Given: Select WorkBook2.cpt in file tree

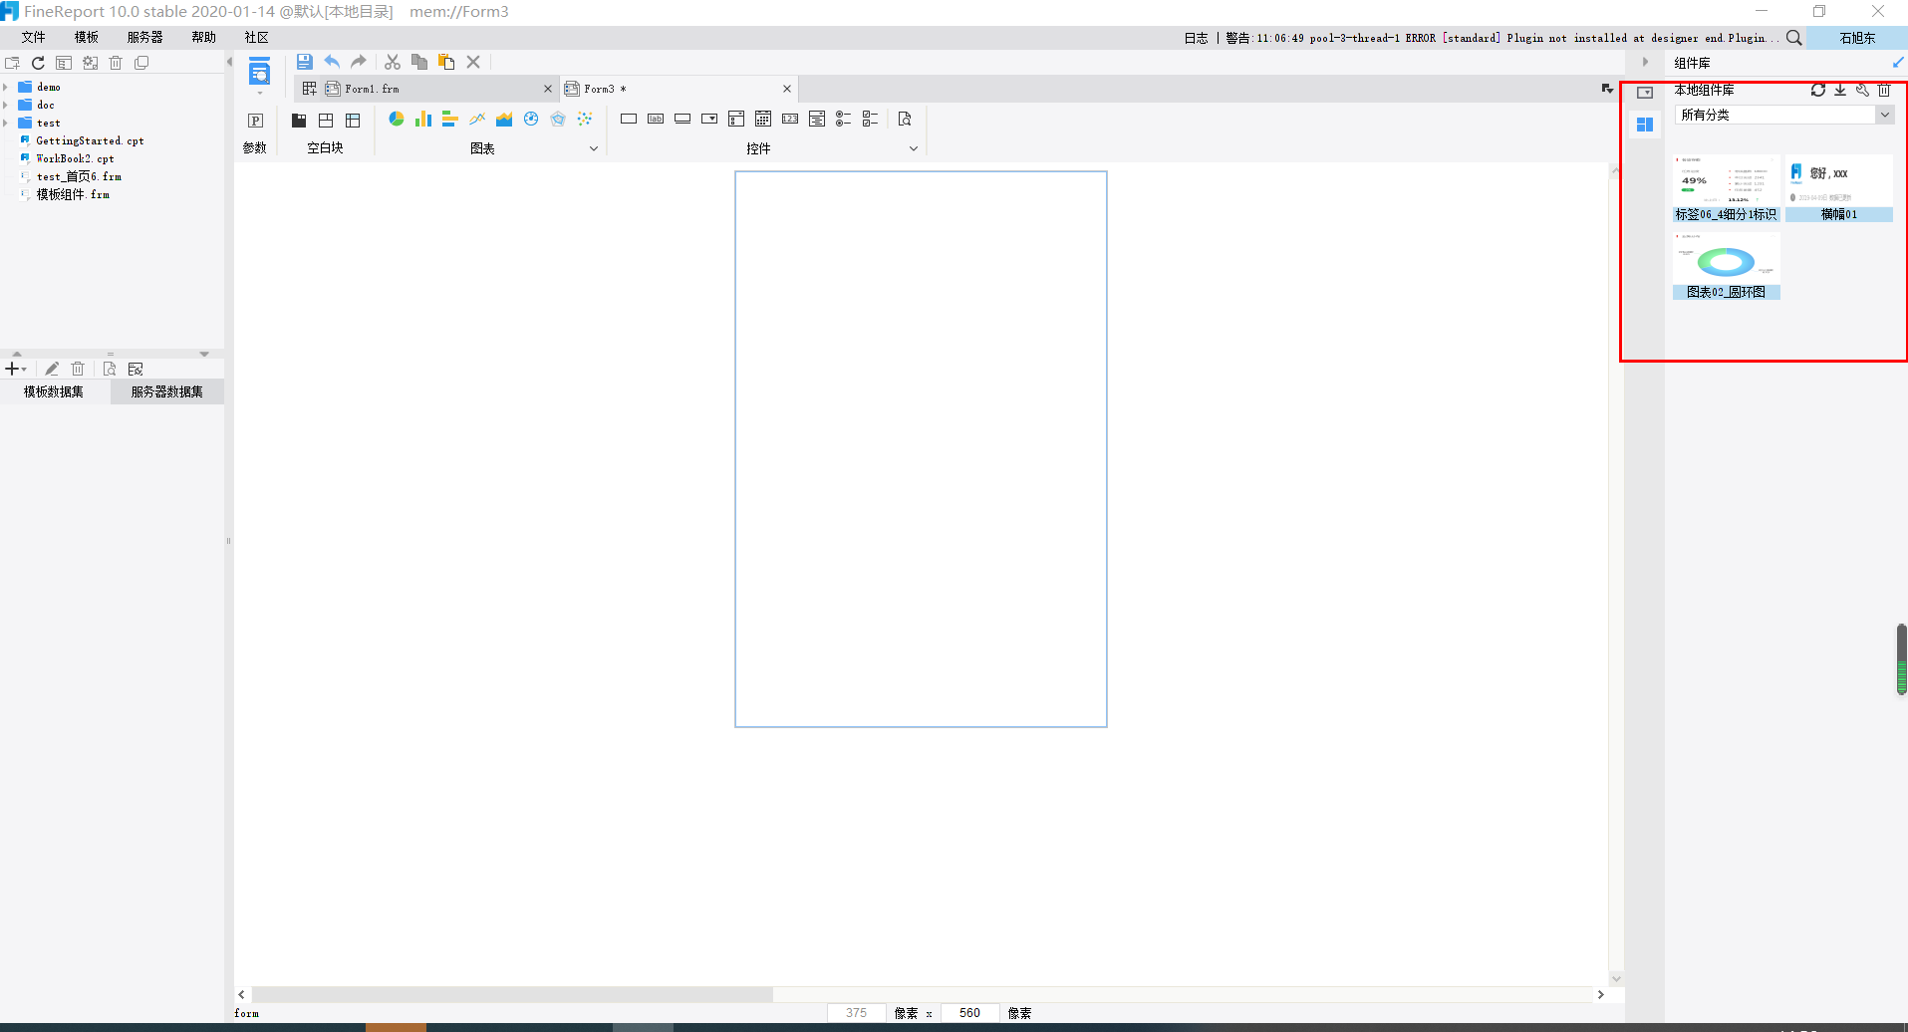Looking at the screenshot, I should click(75, 159).
